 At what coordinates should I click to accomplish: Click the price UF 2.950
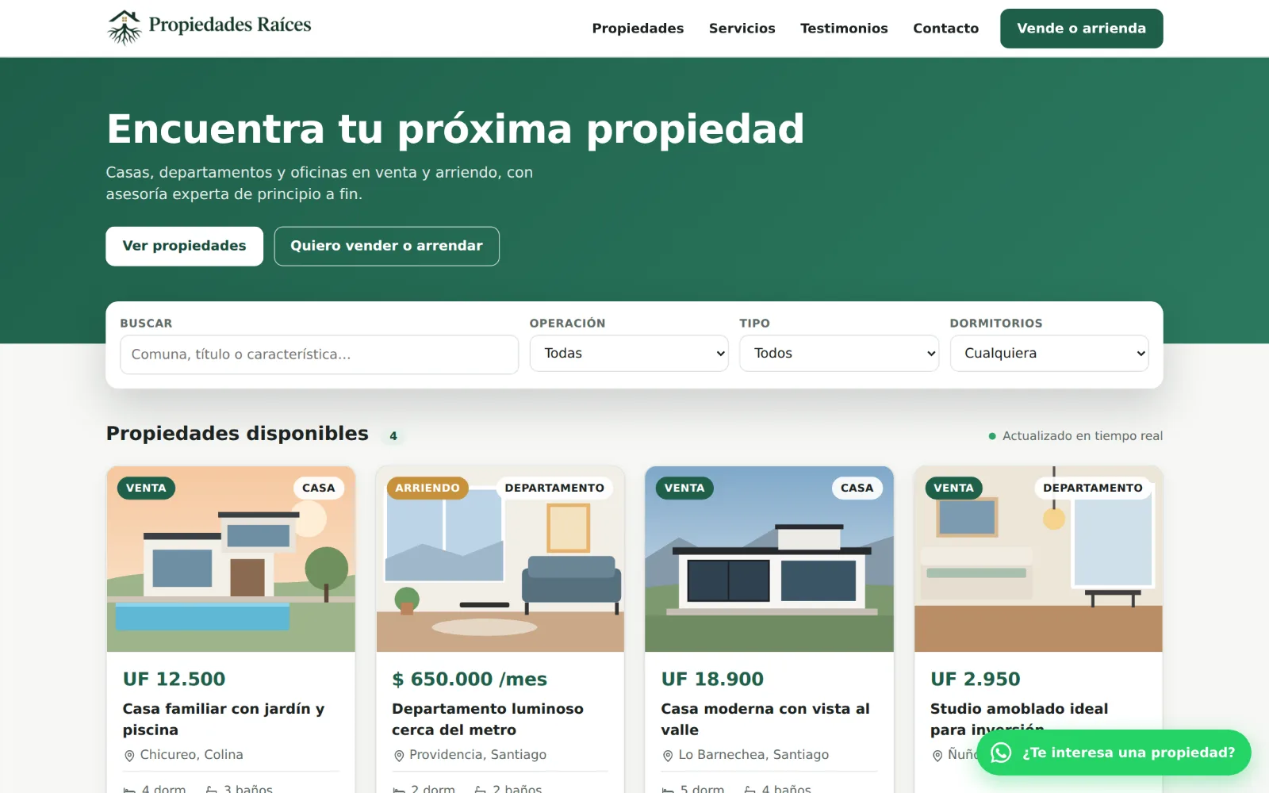click(976, 680)
